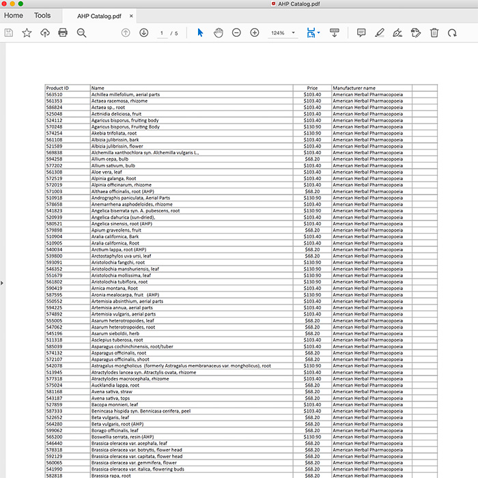Add a comment with the speech bubble icon
The height and width of the screenshot is (478, 478).
tap(361, 33)
